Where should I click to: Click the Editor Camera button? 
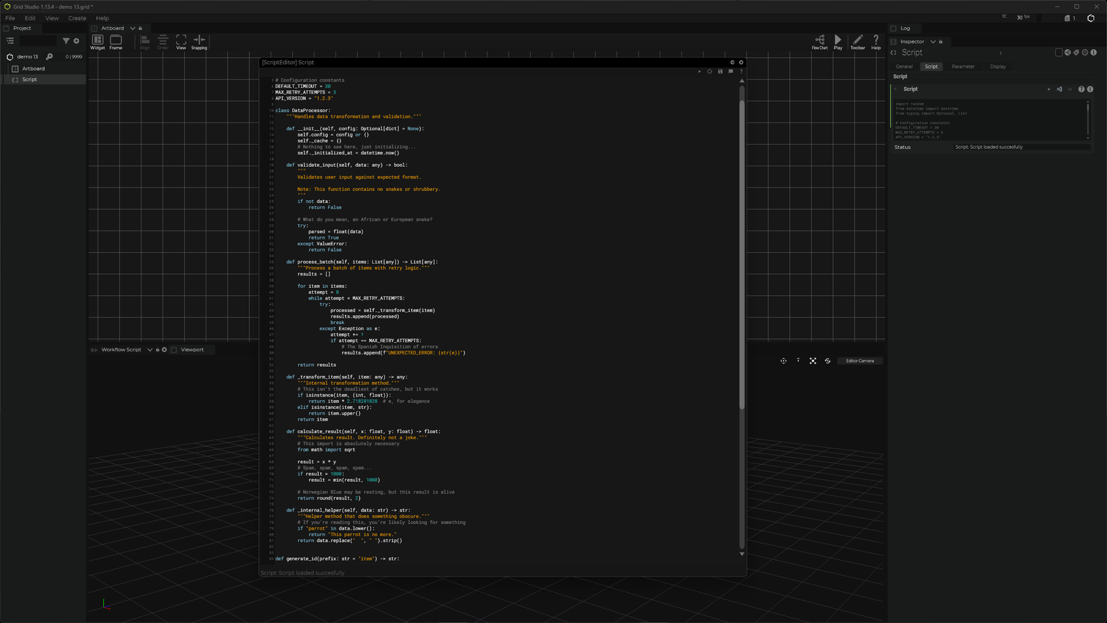pos(859,361)
